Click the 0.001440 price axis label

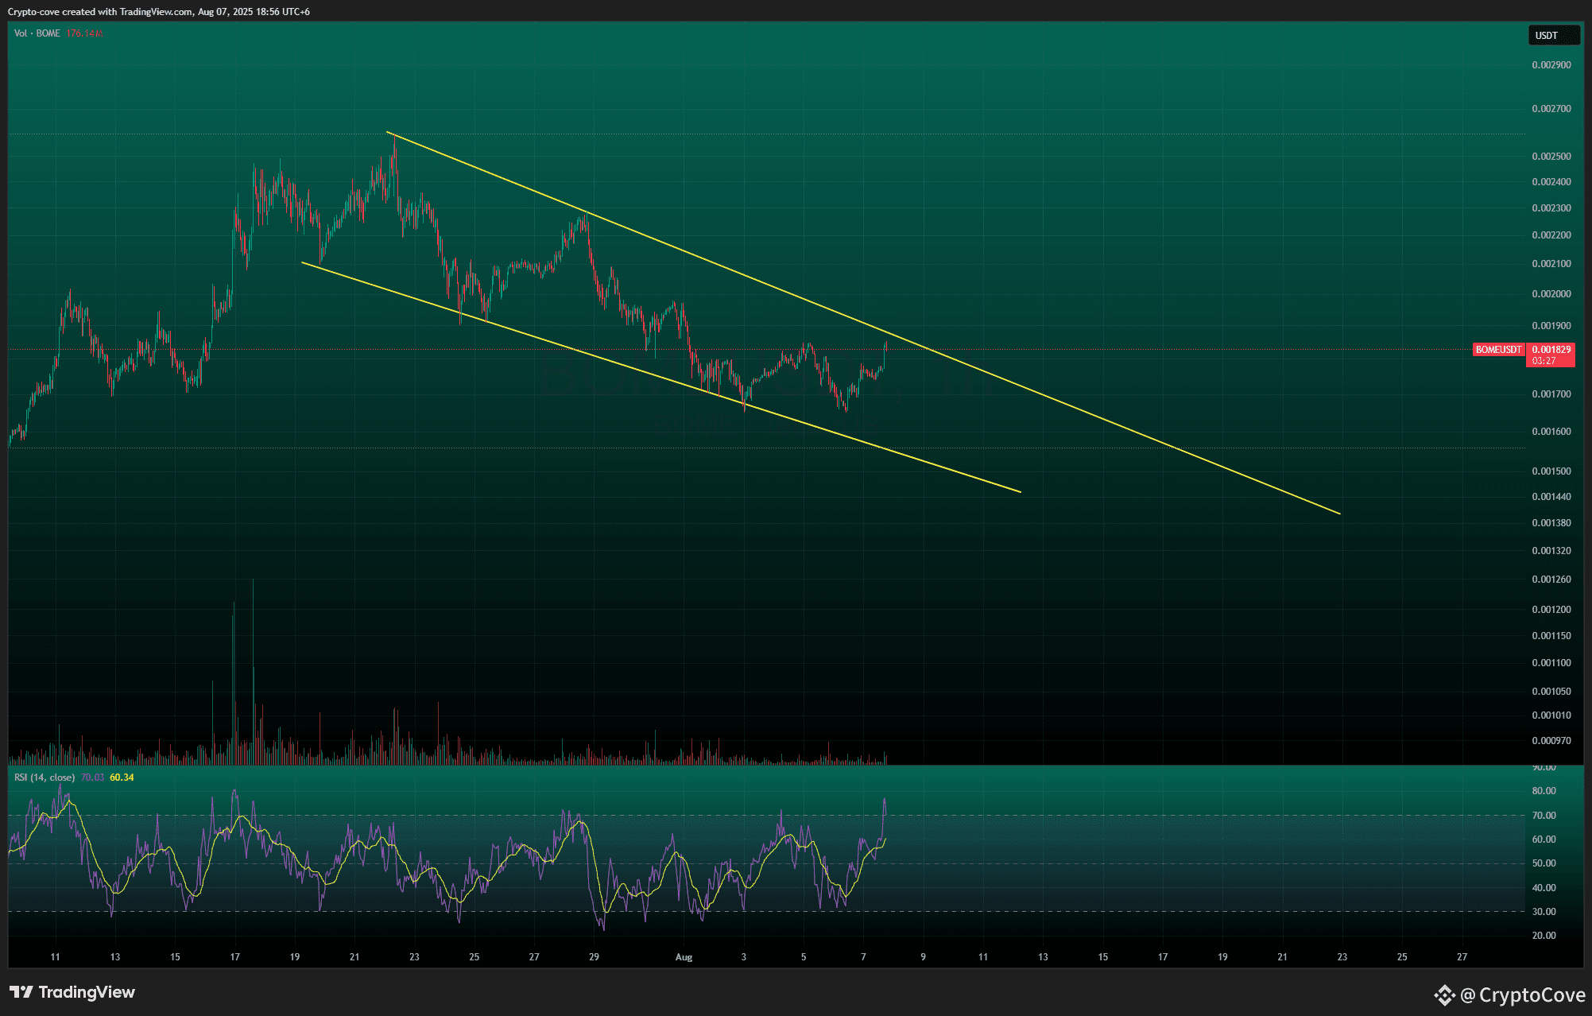1551,497
